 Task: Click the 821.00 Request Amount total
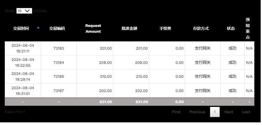106,102
